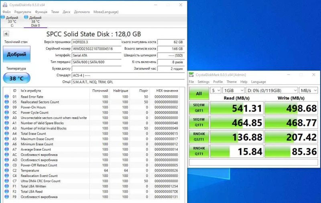Viewport: 321px width, 203px height.
Task: Click status orb for Total Erase Count
Action: [6, 134]
